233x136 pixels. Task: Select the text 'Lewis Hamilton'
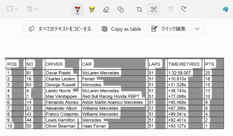[60, 120]
